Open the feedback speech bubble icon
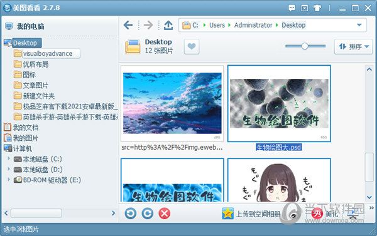377x236 pixels. point(292,8)
